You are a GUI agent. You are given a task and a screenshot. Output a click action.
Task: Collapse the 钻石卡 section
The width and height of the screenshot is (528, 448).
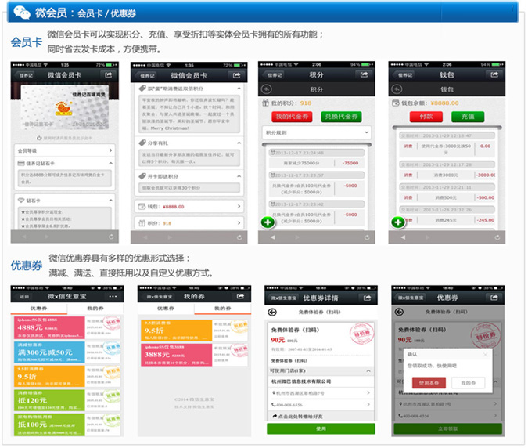[110, 201]
